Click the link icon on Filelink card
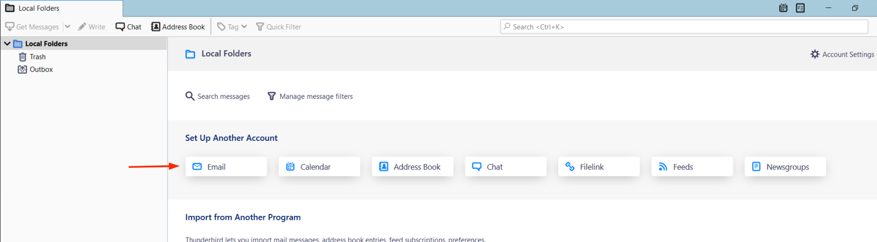This screenshot has height=242, width=877. 570,166
